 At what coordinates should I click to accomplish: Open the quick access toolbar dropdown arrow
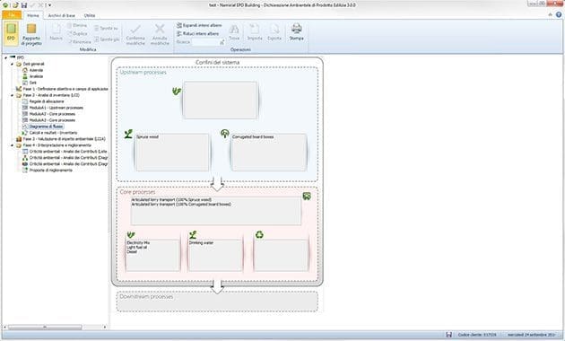tap(49, 5)
